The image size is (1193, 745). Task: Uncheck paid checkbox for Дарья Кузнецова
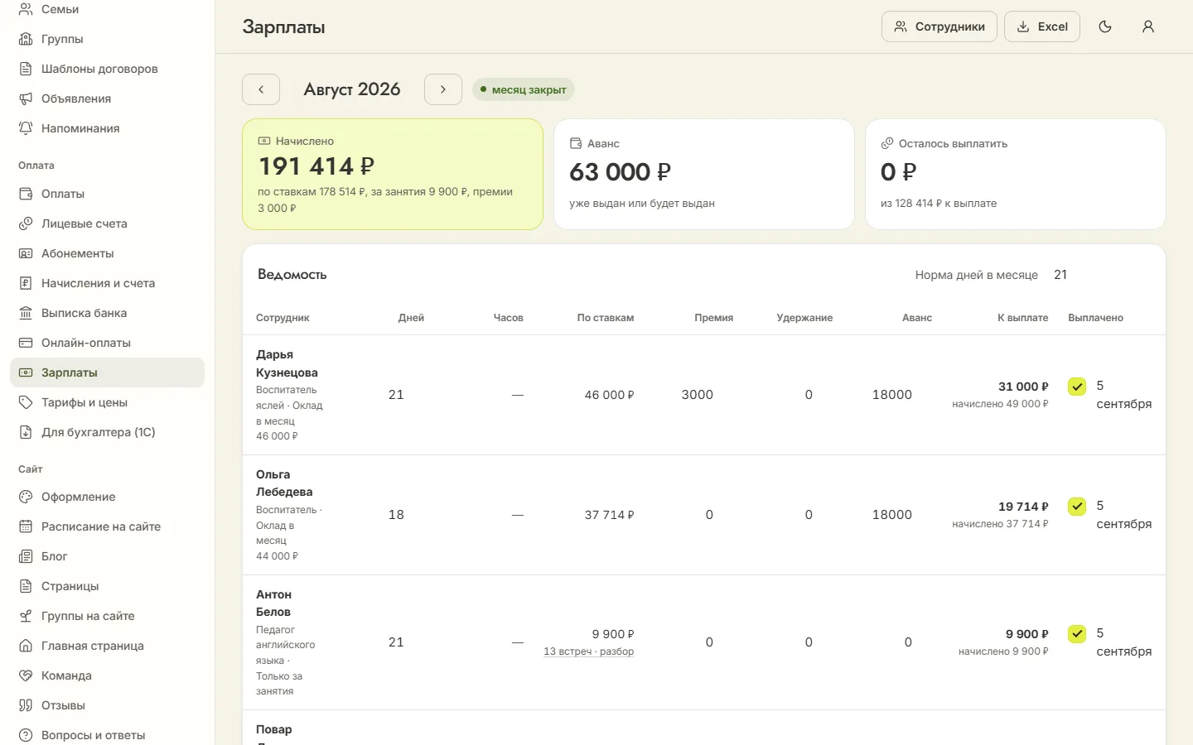pos(1077,387)
